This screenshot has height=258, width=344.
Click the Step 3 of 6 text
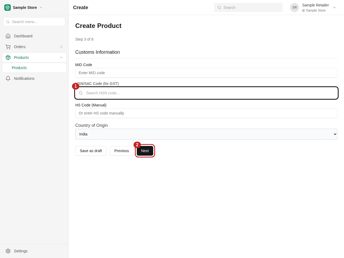[x=84, y=39]
